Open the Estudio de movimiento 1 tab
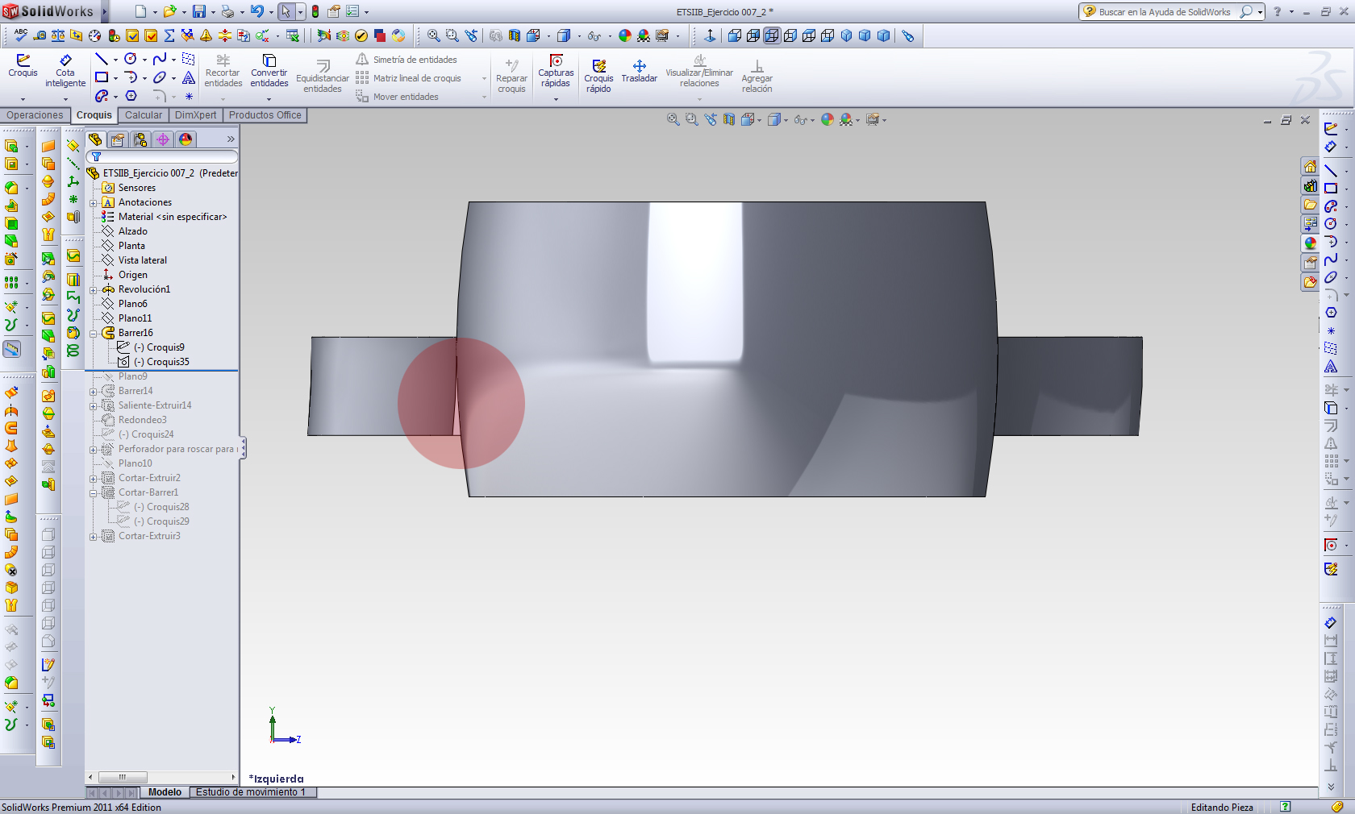This screenshot has height=814, width=1355. 252,792
